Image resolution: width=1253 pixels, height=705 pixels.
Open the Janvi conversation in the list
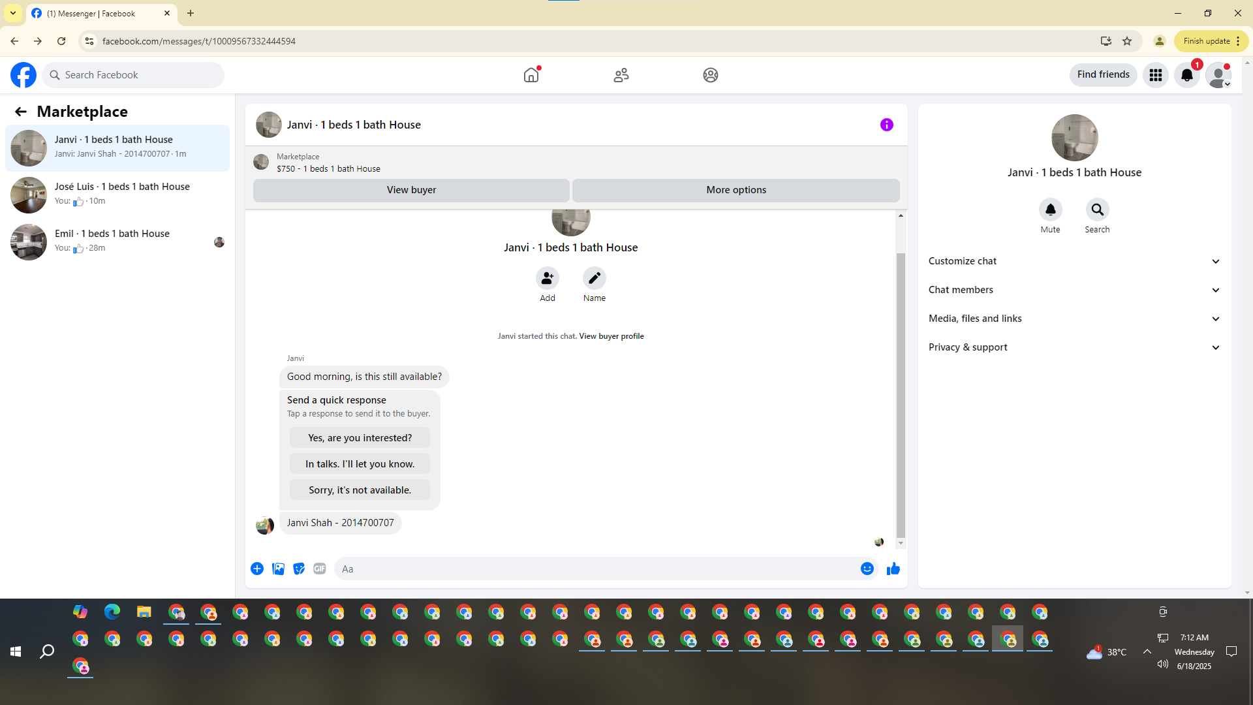[x=117, y=148]
